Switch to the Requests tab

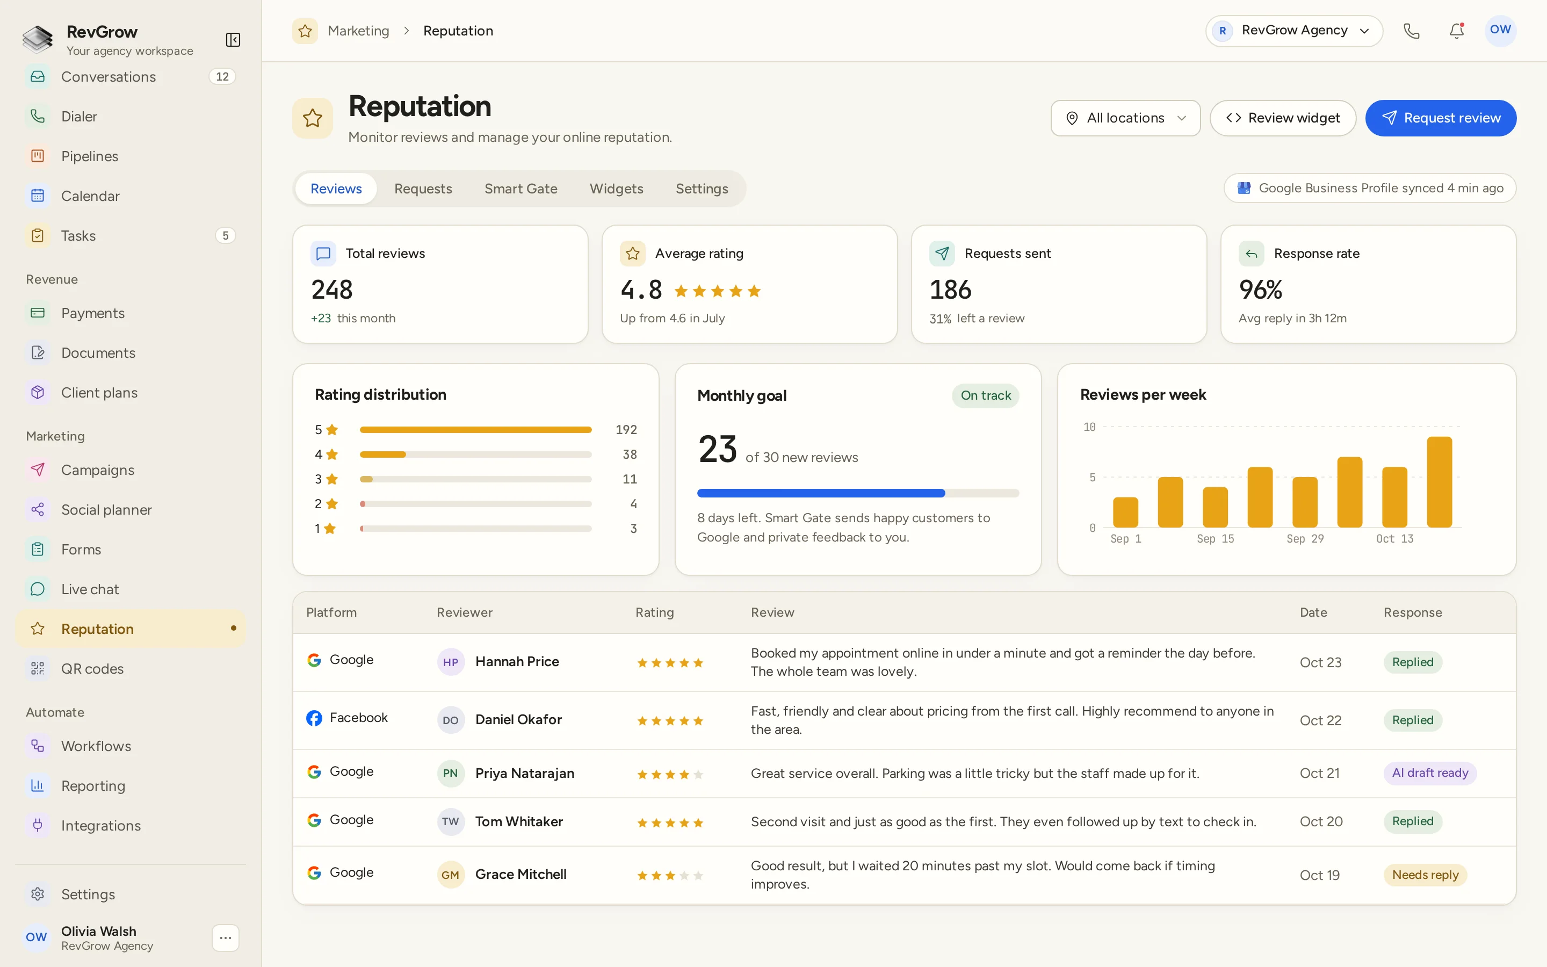tap(423, 189)
